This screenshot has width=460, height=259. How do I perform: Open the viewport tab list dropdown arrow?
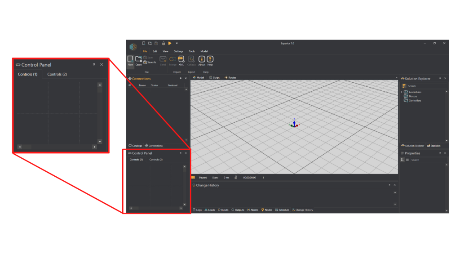(397, 78)
